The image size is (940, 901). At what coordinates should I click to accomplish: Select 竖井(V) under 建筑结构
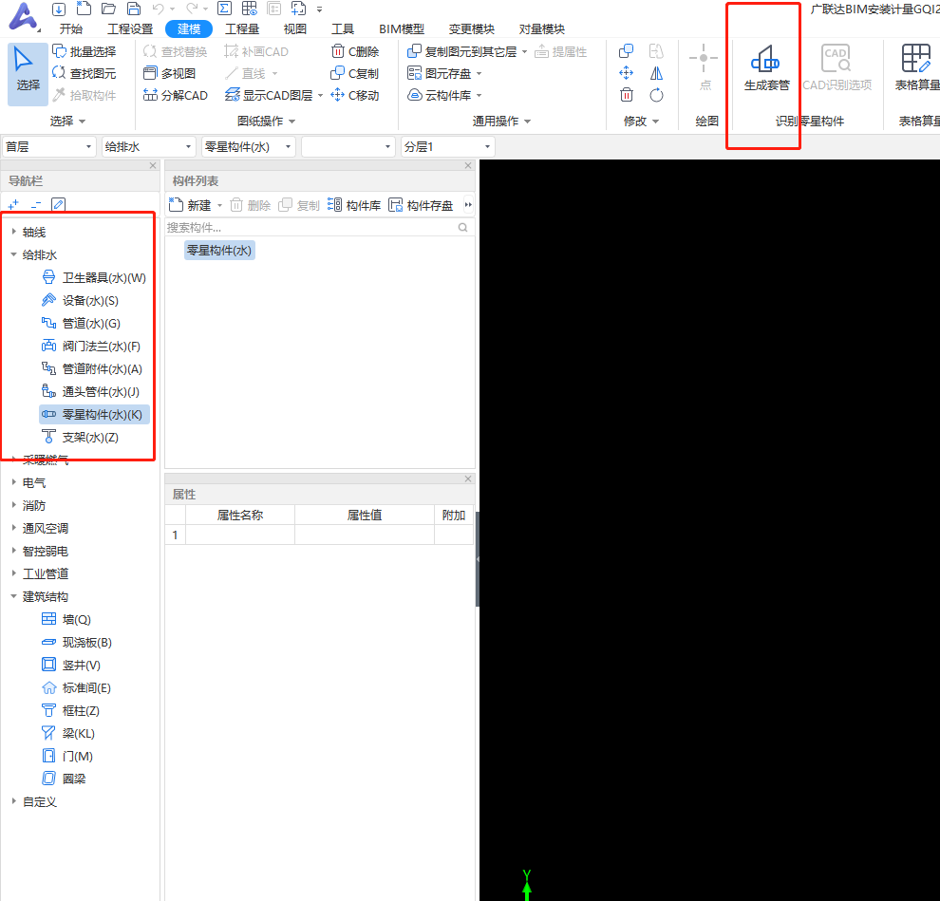(71, 665)
